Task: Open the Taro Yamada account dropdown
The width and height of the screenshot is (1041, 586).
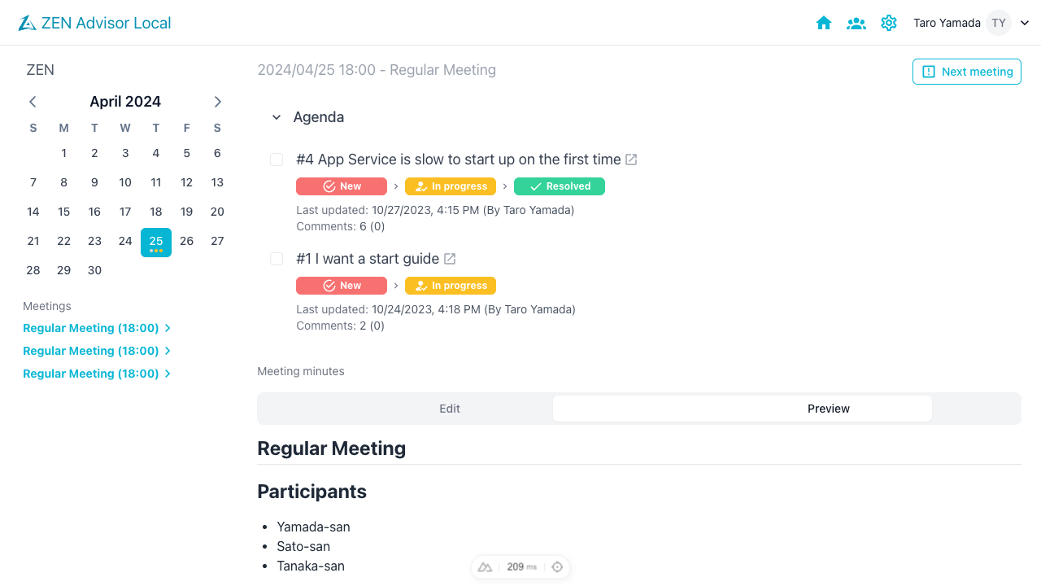Action: 1024,23
